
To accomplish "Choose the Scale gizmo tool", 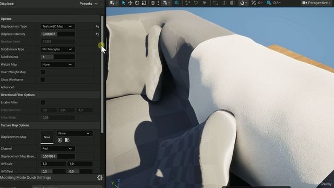I will coord(144,3).
